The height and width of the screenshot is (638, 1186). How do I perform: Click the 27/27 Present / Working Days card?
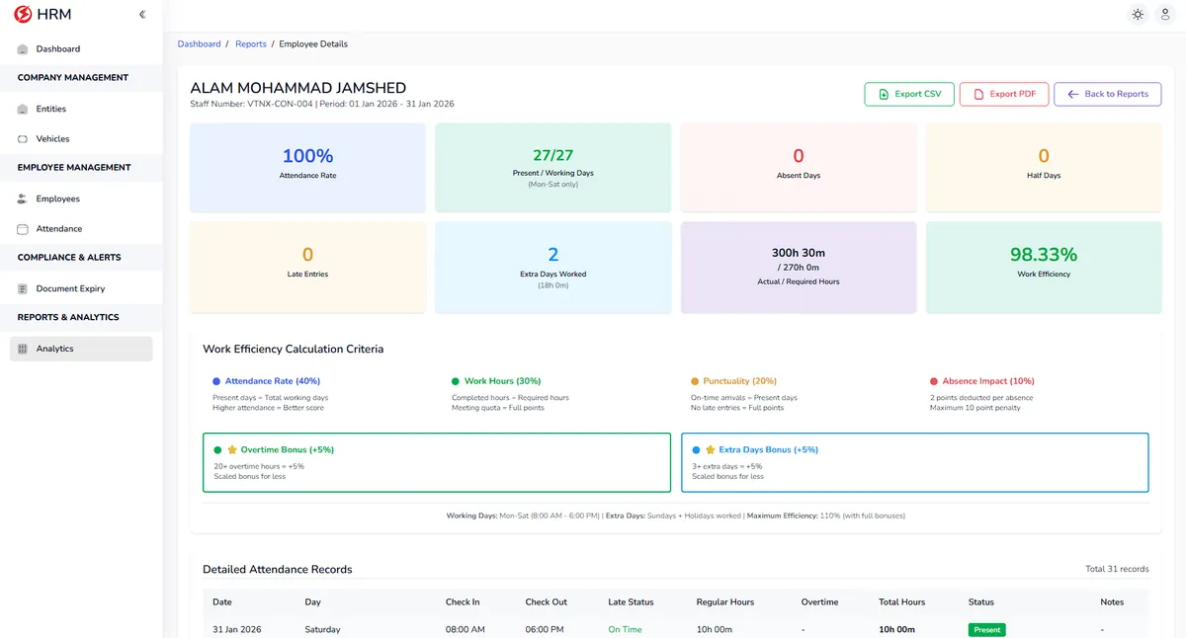pyautogui.click(x=553, y=167)
